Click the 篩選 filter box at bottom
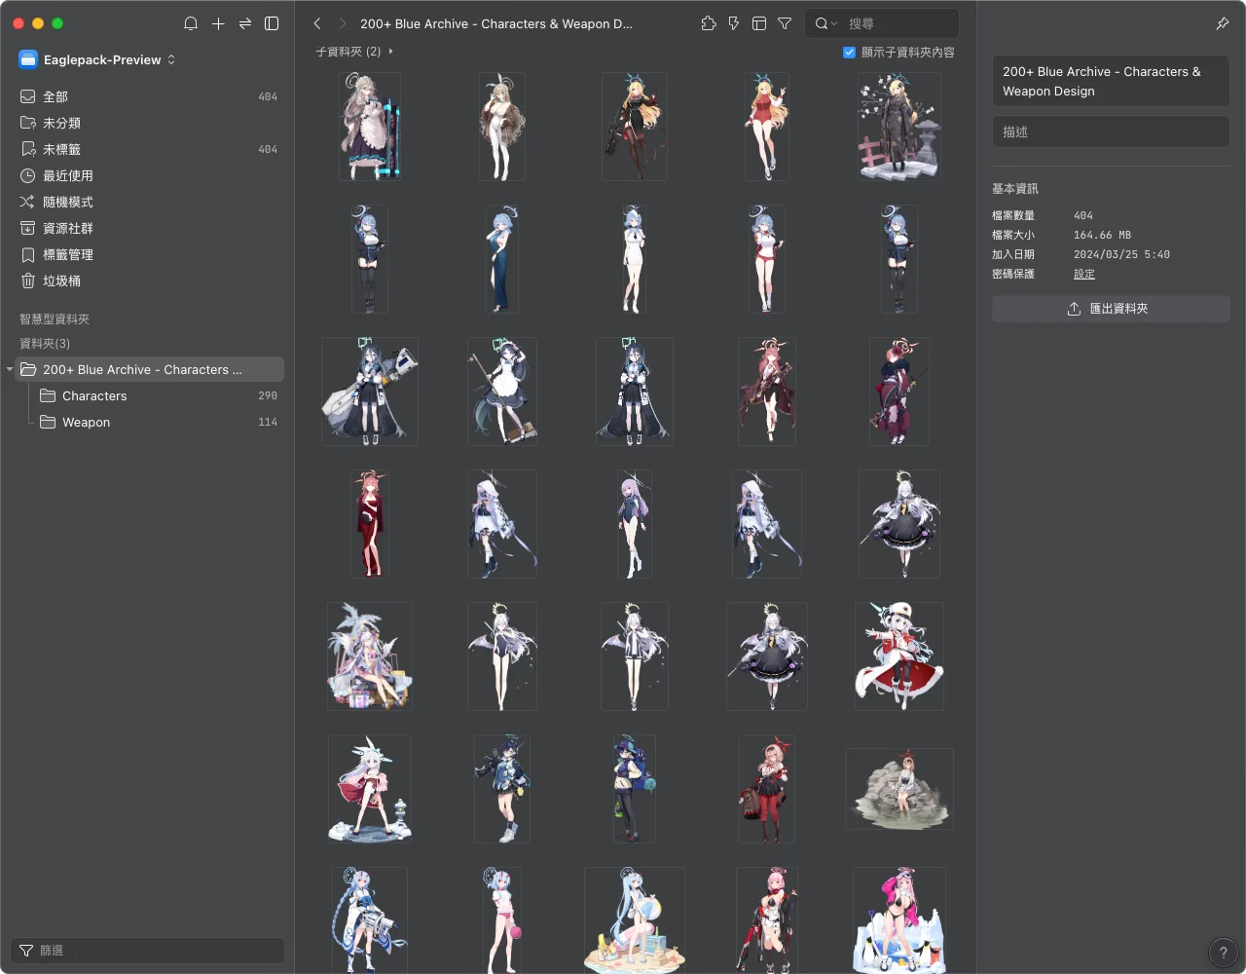The image size is (1246, 974). pos(148,951)
